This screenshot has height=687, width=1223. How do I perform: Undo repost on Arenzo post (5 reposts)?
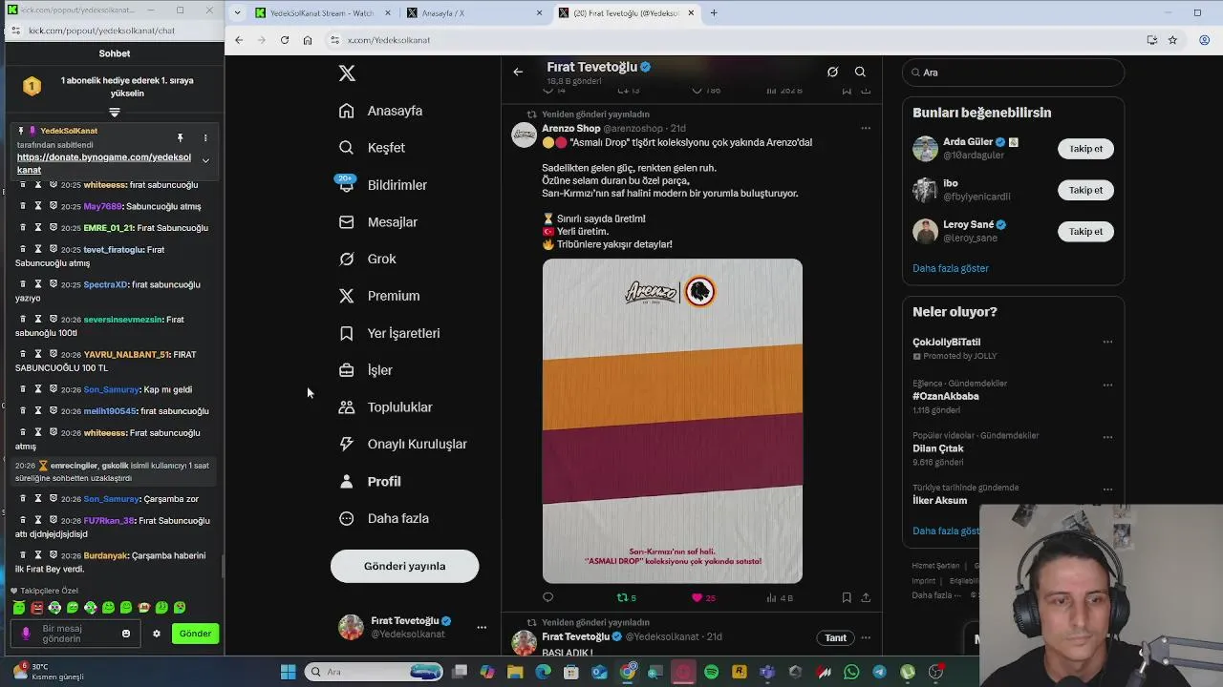(626, 597)
